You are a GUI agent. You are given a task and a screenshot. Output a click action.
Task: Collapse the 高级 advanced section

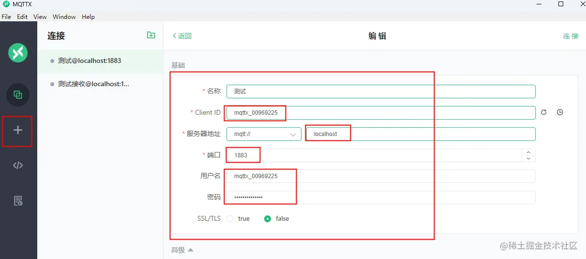pyautogui.click(x=182, y=250)
